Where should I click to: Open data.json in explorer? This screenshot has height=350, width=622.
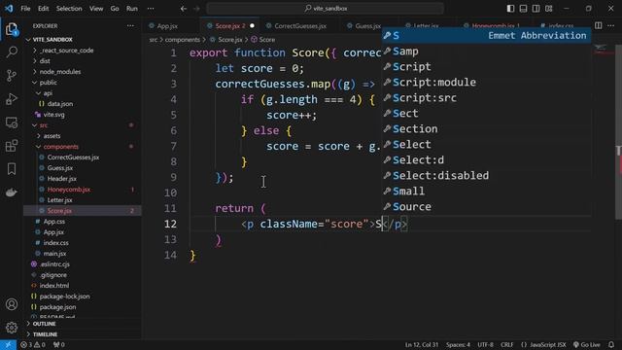[x=59, y=104]
